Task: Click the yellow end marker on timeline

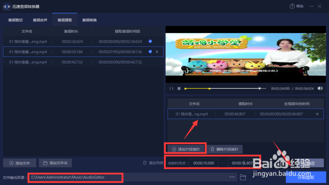Action: pos(209,88)
